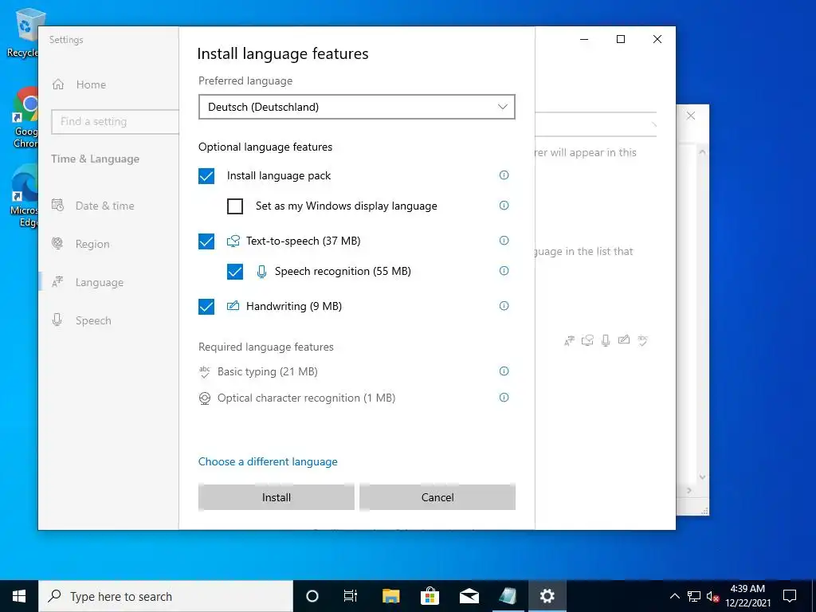
Task: Cancel the language features dialog
Action: (437, 497)
